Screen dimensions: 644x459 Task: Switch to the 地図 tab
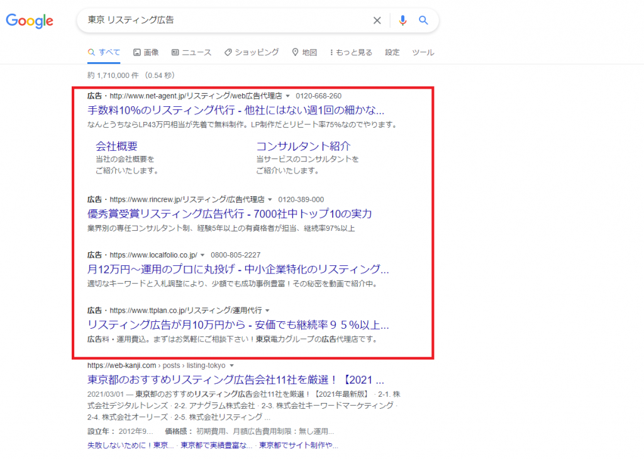(304, 52)
